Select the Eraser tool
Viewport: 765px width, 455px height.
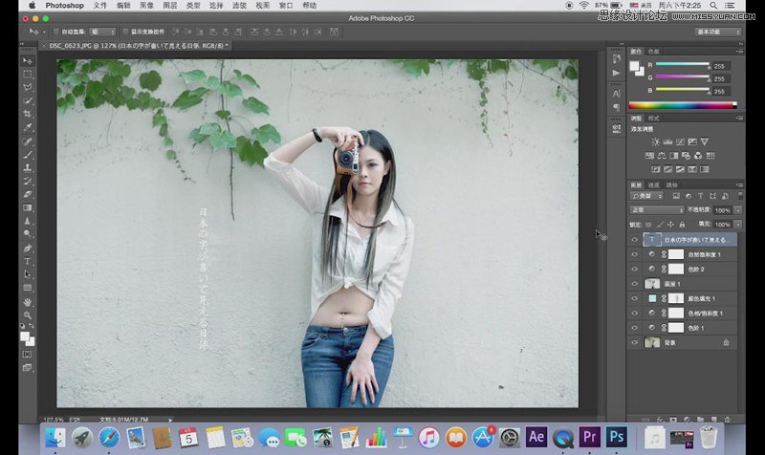pos(28,194)
